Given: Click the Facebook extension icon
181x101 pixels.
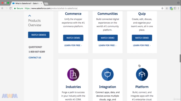Looking at the screenshot, I should pyautogui.click(x=175, y=8).
